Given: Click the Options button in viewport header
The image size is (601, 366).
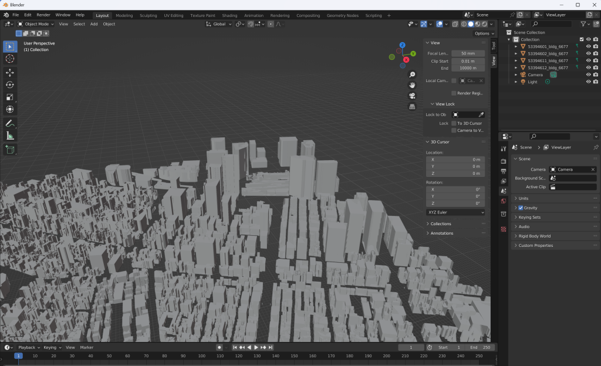Looking at the screenshot, I should point(481,33).
